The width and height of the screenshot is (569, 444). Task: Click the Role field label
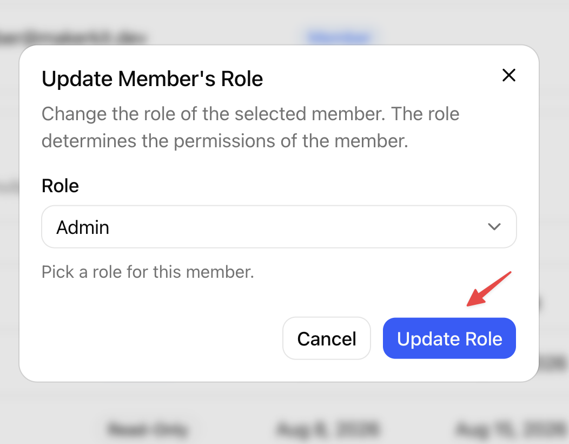[x=60, y=186]
